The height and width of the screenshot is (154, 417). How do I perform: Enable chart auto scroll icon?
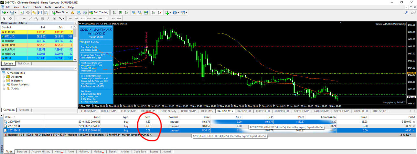[x=154, y=12]
